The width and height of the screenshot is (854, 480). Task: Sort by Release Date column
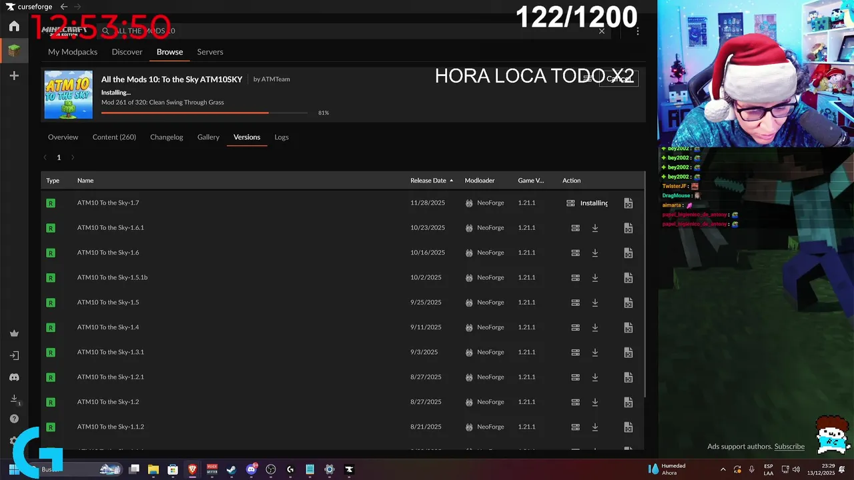431,181
